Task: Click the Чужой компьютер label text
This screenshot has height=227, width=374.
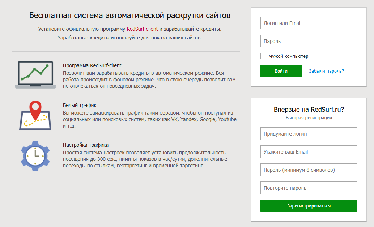Action: click(289, 56)
